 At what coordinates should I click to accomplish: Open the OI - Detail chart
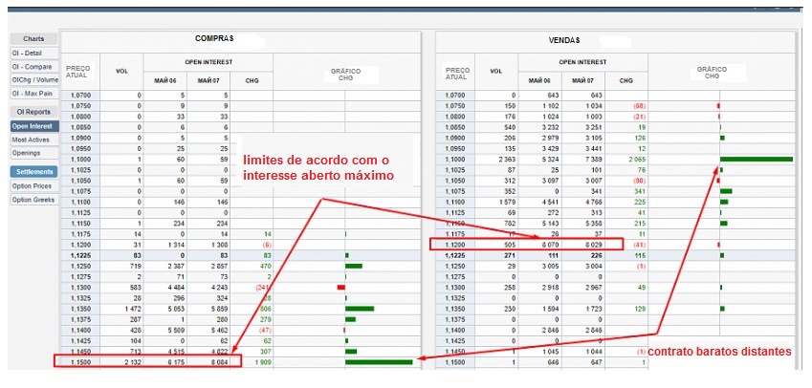[26, 53]
